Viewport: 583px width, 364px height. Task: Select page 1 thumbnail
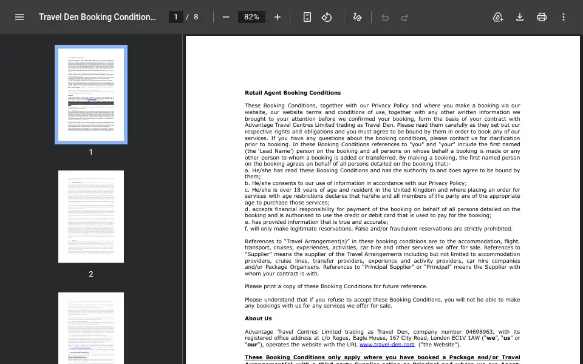click(x=91, y=95)
